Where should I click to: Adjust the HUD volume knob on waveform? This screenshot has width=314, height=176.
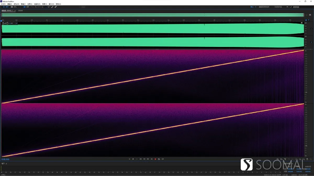click(7, 23)
